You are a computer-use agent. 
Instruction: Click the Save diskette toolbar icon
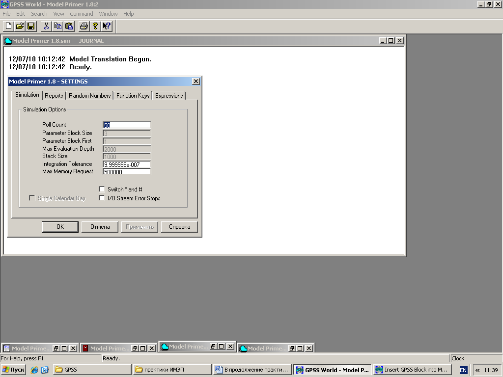(31, 27)
